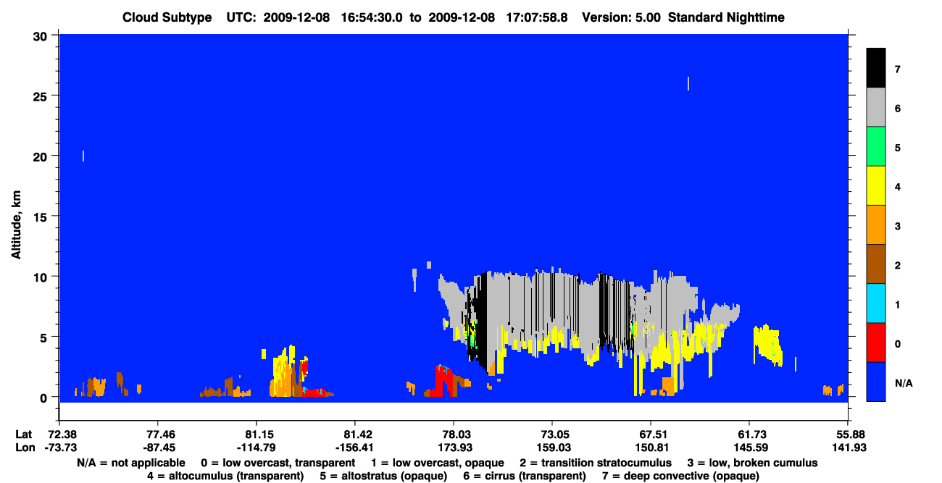Click longitude value 159.03

tap(552, 448)
